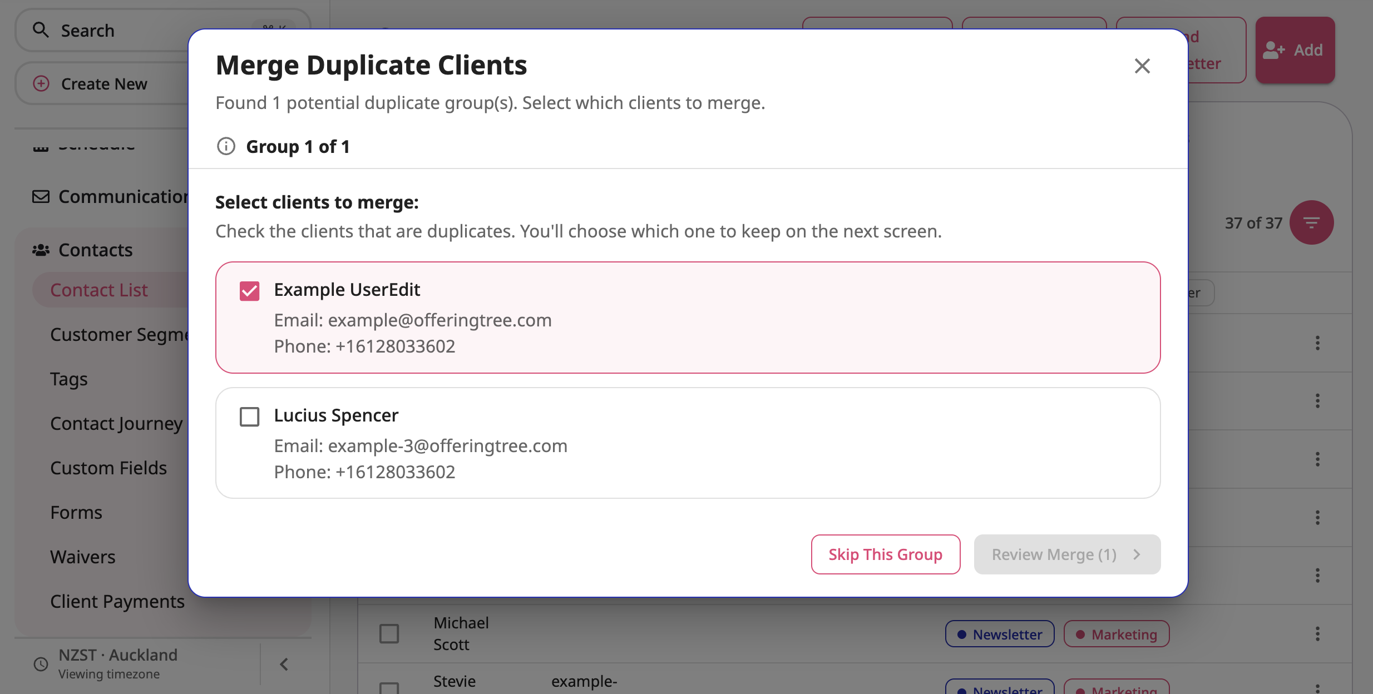This screenshot has height=694, width=1373.
Task: Open Forms in the sidebar
Action: click(x=76, y=512)
